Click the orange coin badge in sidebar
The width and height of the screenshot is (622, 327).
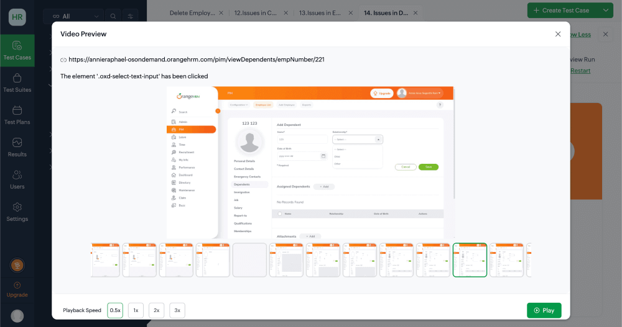coord(17,265)
